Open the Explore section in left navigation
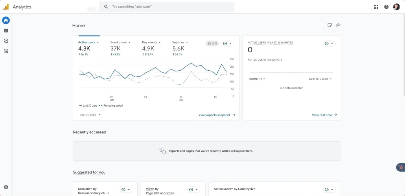 (6, 41)
